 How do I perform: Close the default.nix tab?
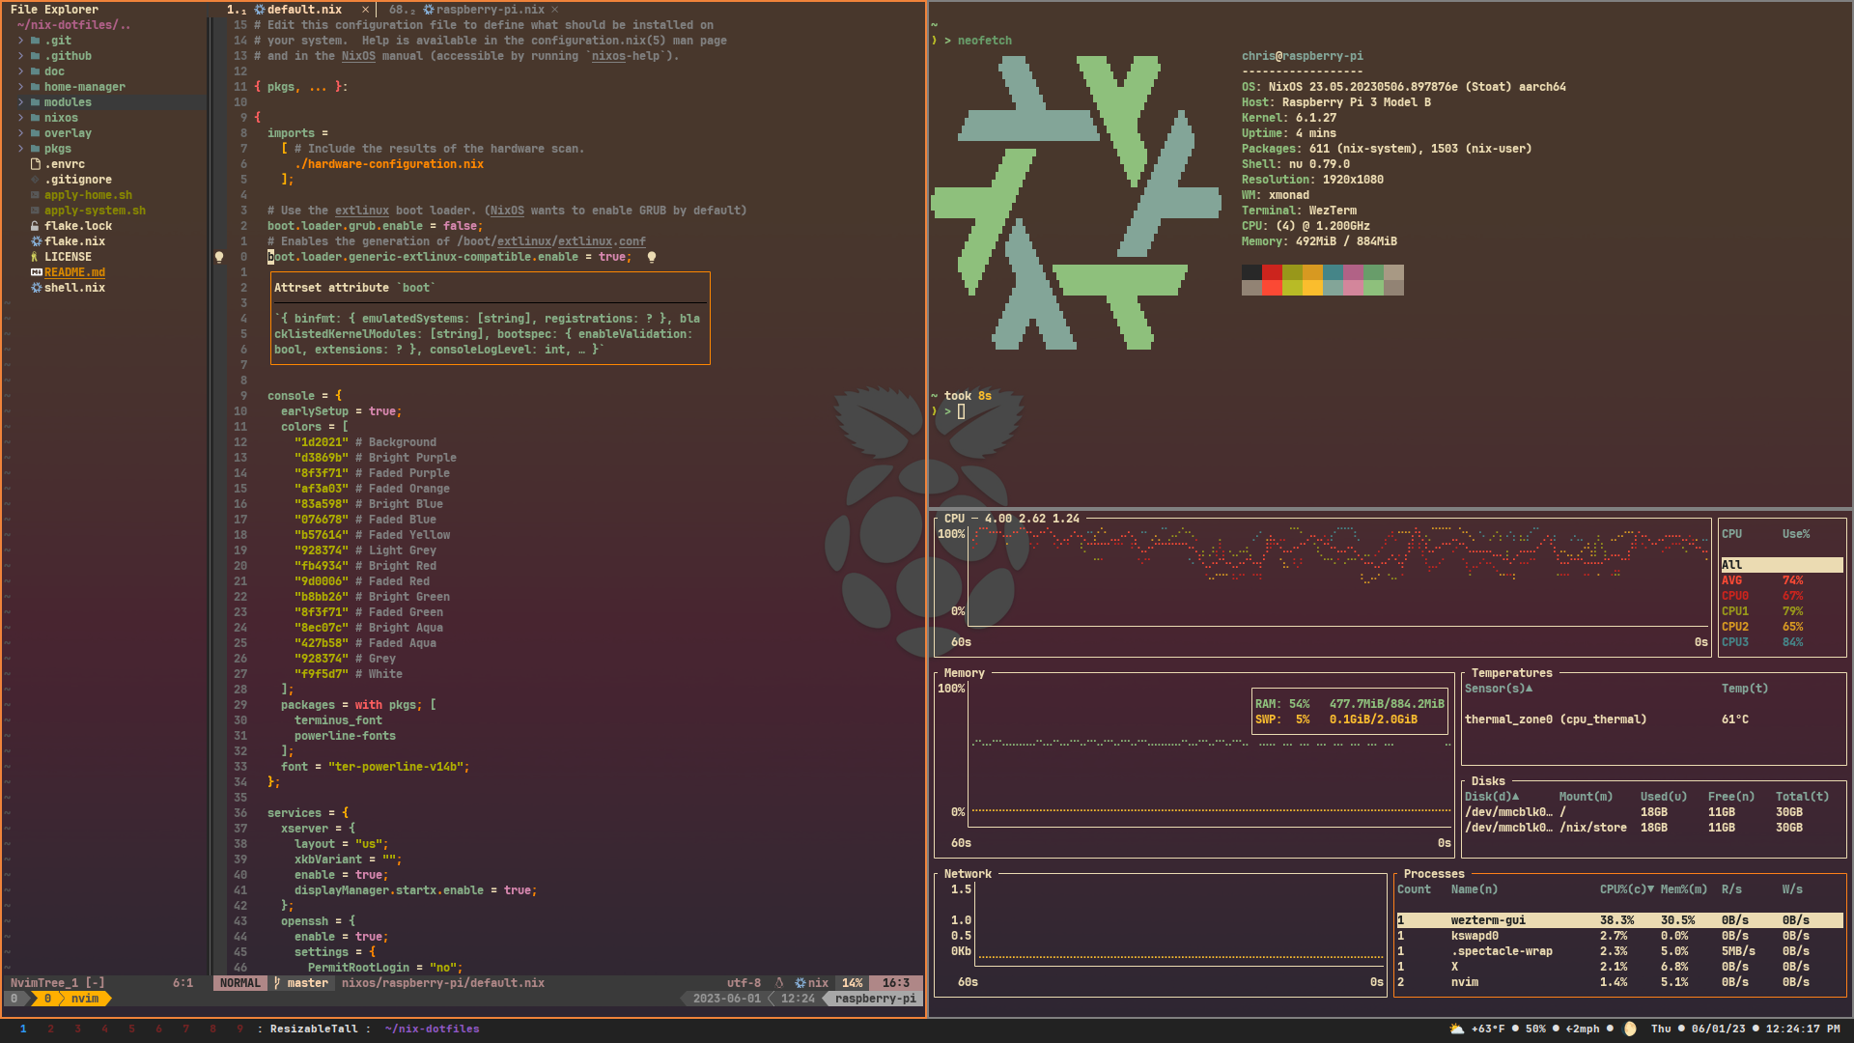(365, 10)
